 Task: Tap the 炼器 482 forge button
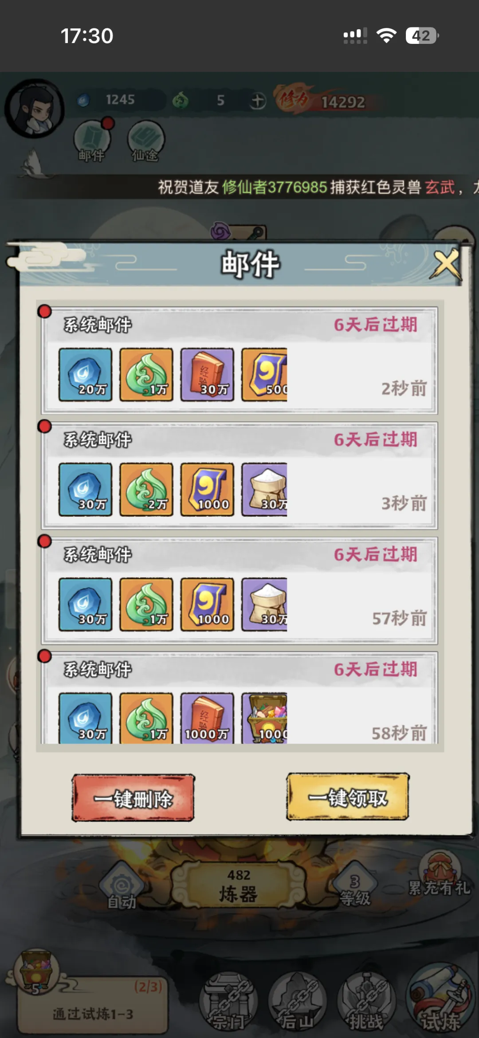click(x=239, y=885)
